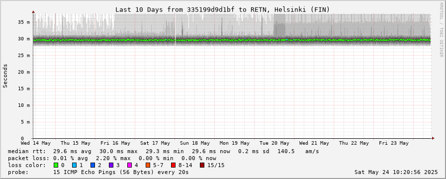
Task: Click the Seconds y-axis title
Action: (5, 76)
